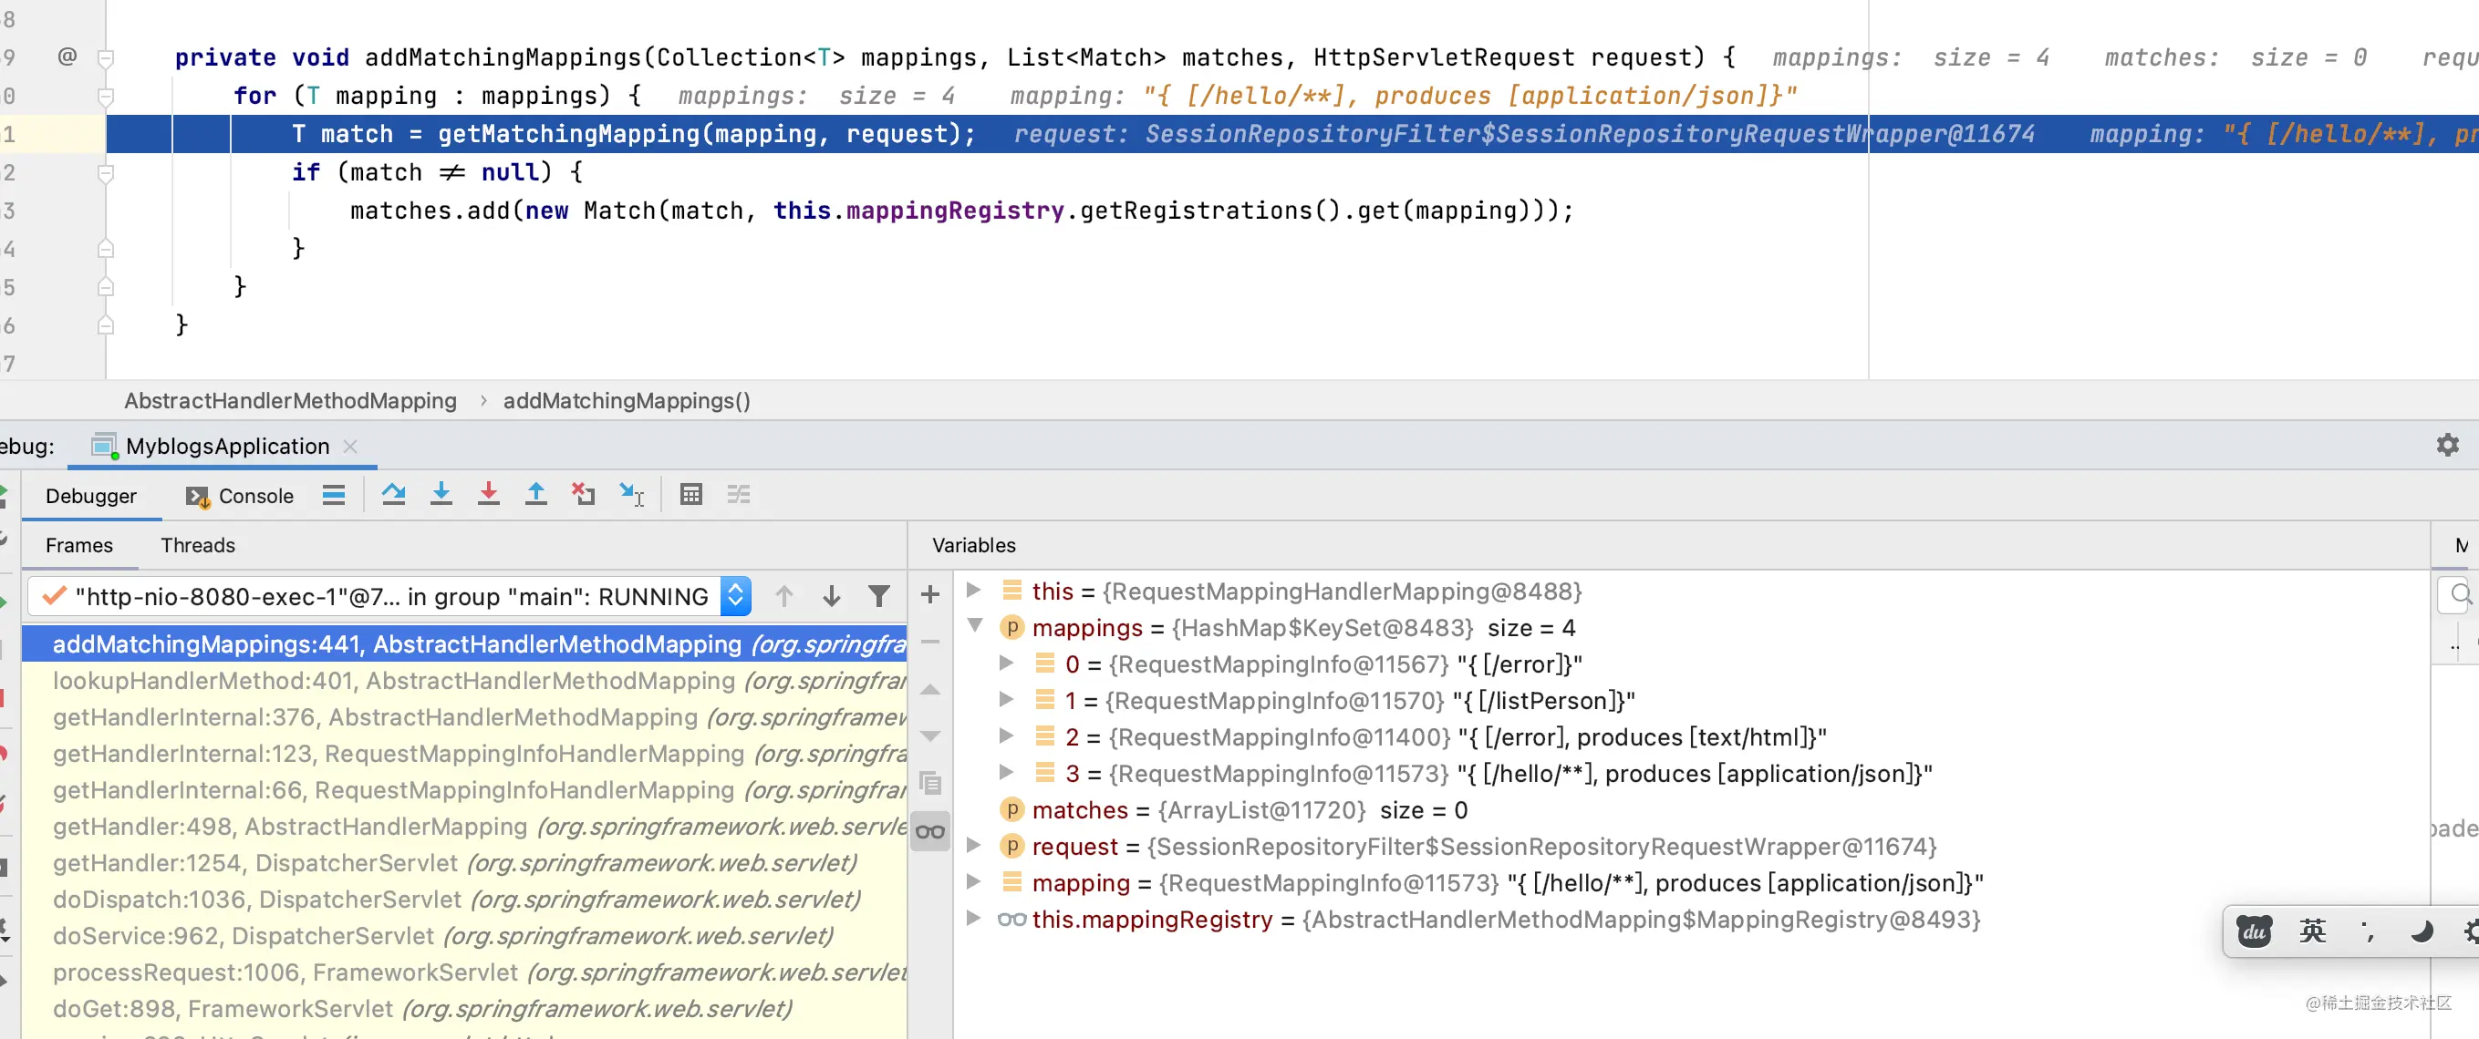Click the search magnifier icon at right
The image size is (2479, 1039).
point(2461,594)
